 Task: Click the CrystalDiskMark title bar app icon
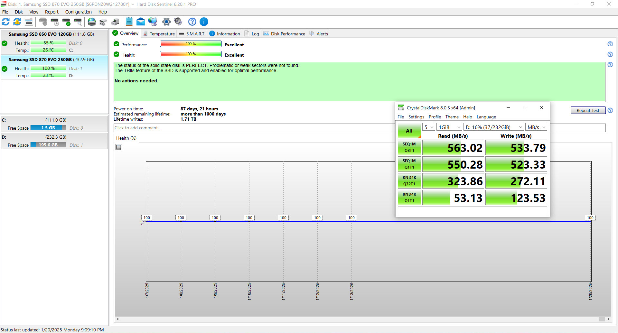pyautogui.click(x=401, y=107)
